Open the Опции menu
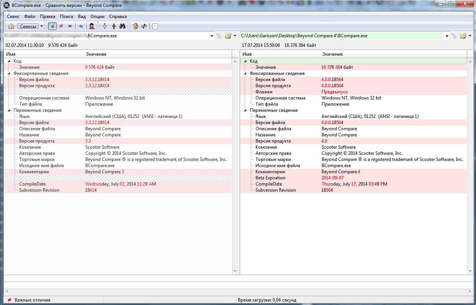The width and height of the screenshot is (476, 305). [98, 17]
